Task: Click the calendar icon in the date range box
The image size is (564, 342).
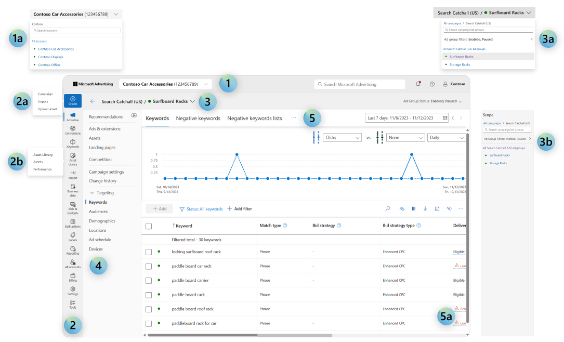Action: coord(445,118)
